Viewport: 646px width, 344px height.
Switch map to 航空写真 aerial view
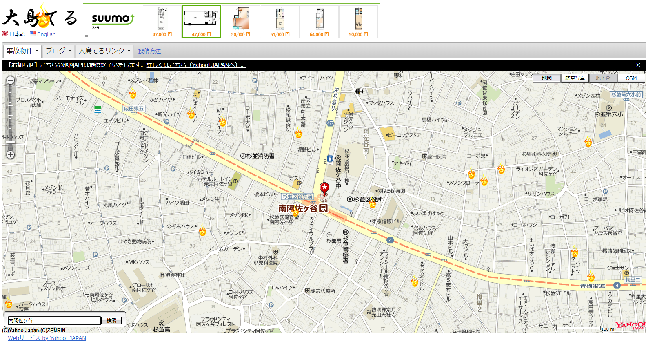click(575, 78)
